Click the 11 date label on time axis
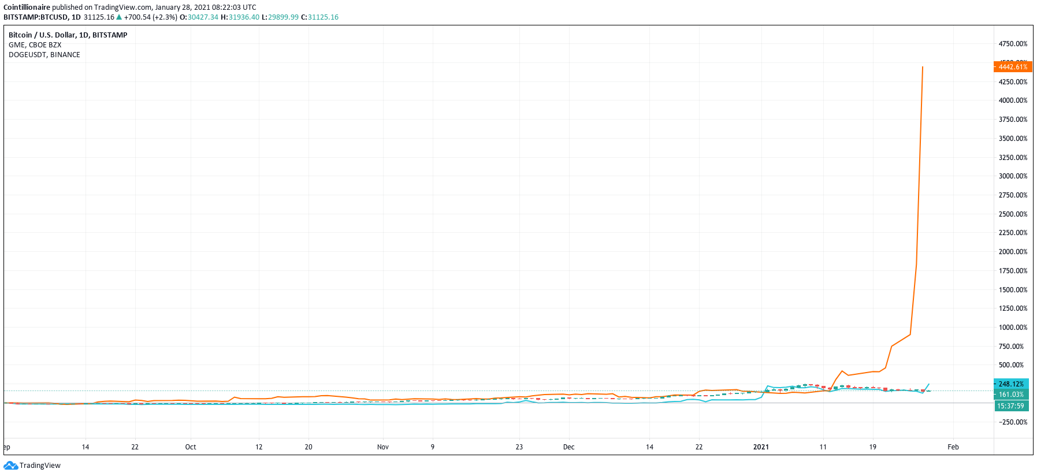Viewport: 1037px width, 476px height. pos(823,447)
